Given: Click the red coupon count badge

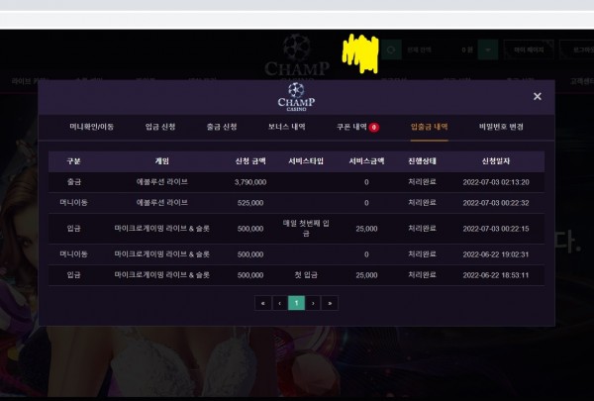Looking at the screenshot, I should point(374,128).
